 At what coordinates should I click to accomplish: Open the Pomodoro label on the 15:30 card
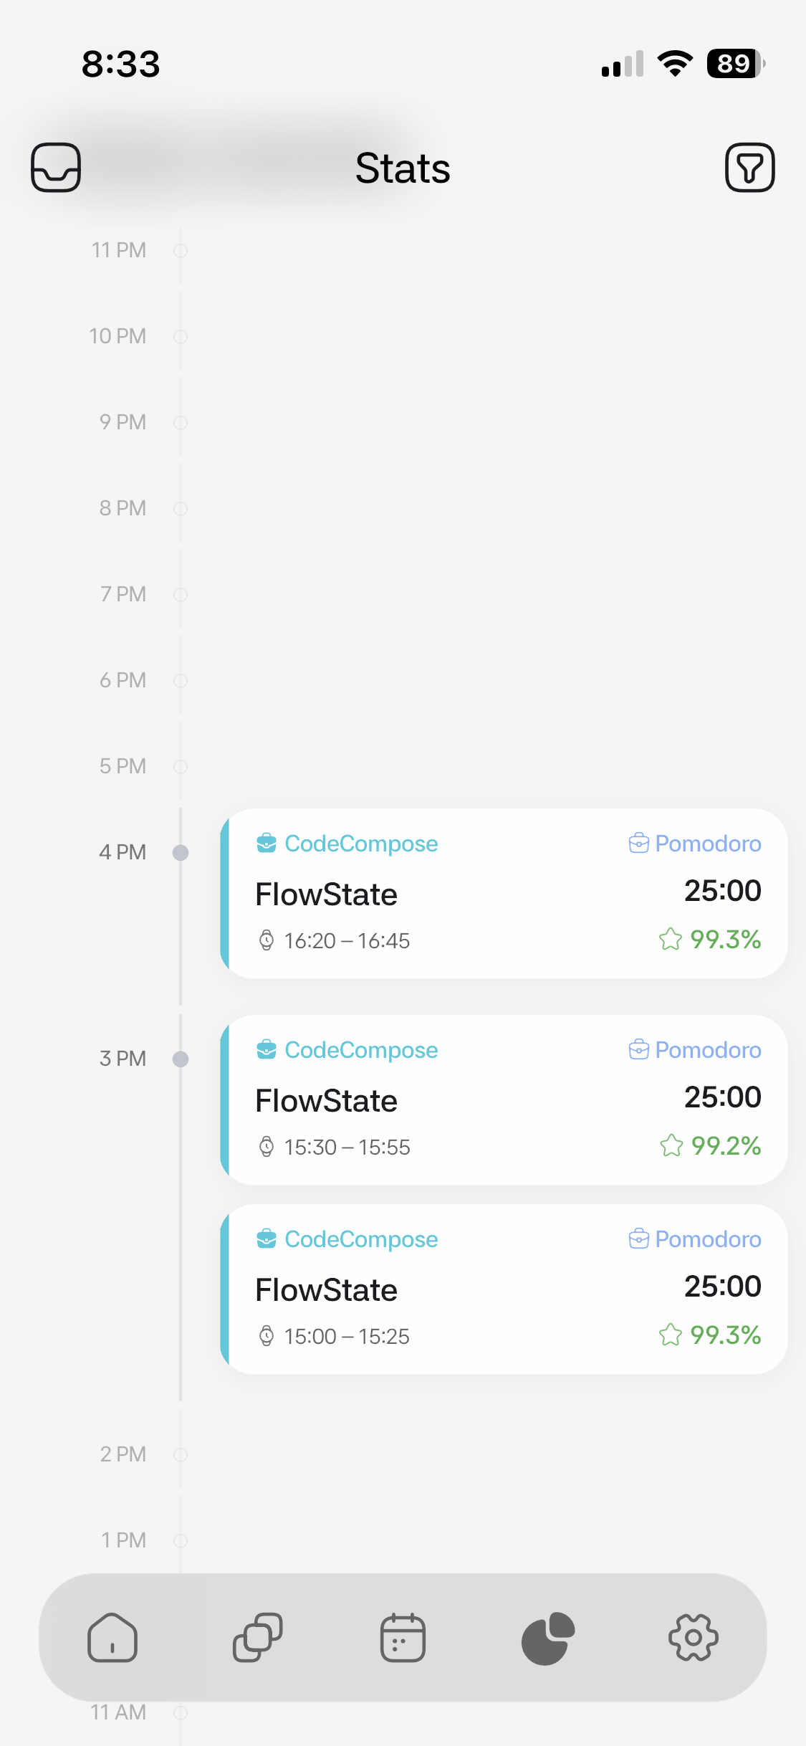[706, 1049]
